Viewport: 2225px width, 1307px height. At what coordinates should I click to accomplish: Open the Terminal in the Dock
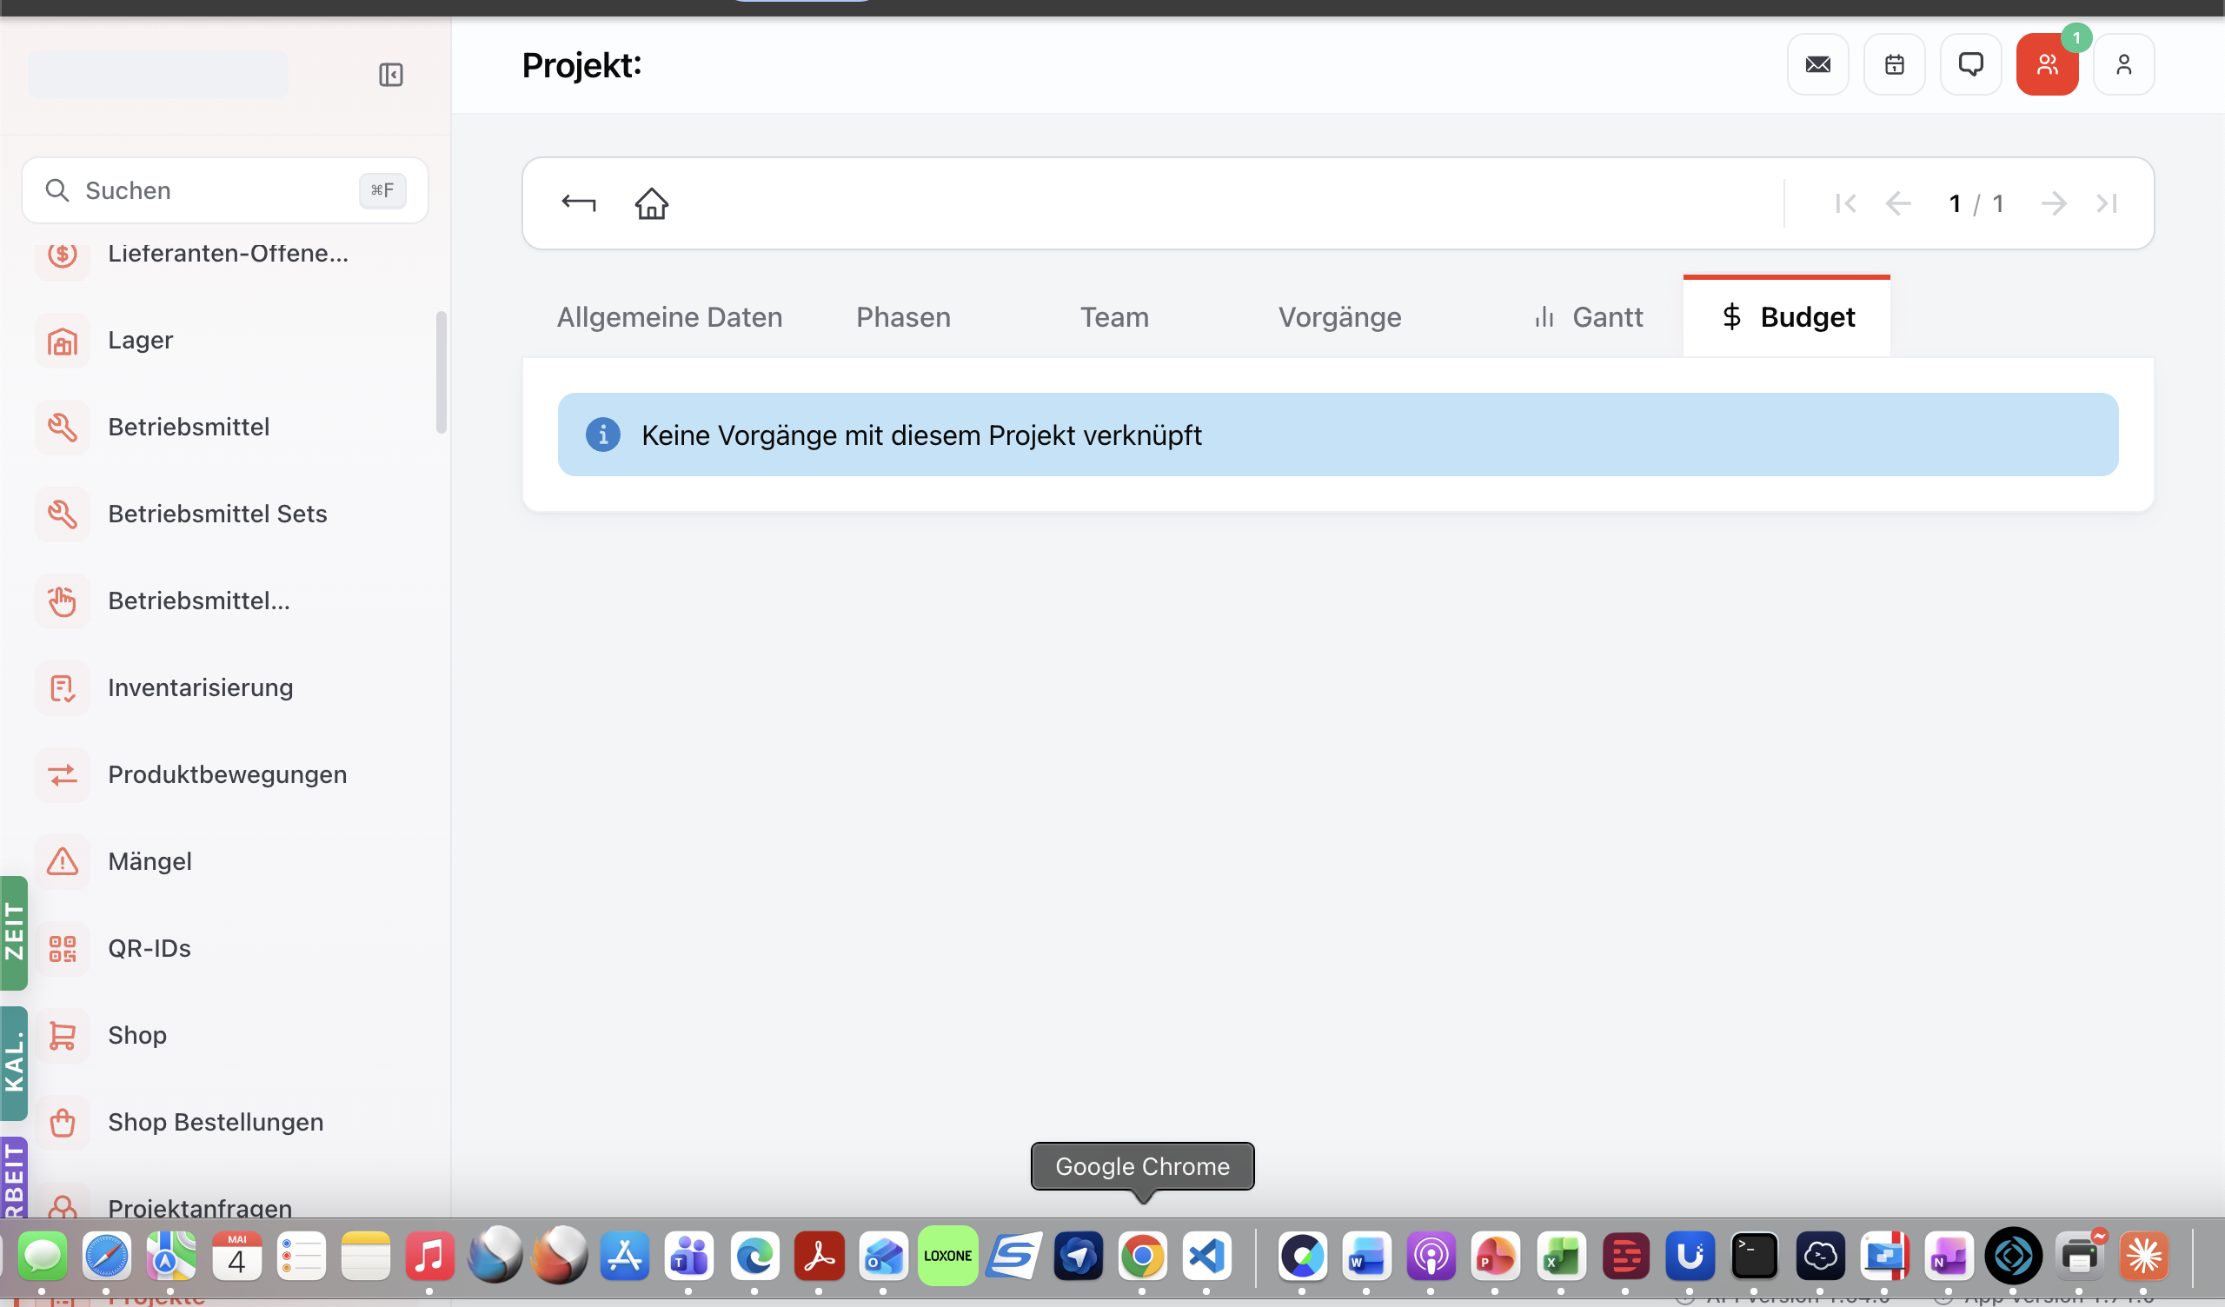click(x=1755, y=1256)
